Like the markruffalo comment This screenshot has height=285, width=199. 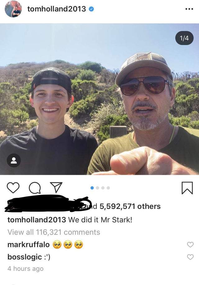[190, 245]
